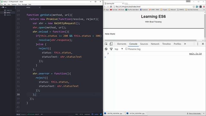Viewport: 206px width, 116px height.
Task: Switch to the Console tab in DevTools
Action: 133,44
